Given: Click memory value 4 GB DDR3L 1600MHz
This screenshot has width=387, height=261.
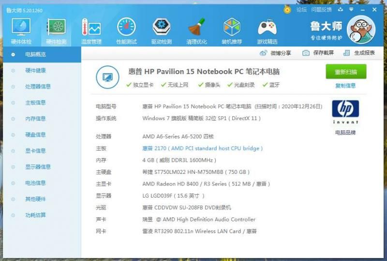Looking at the screenshot, I should click(179, 160).
